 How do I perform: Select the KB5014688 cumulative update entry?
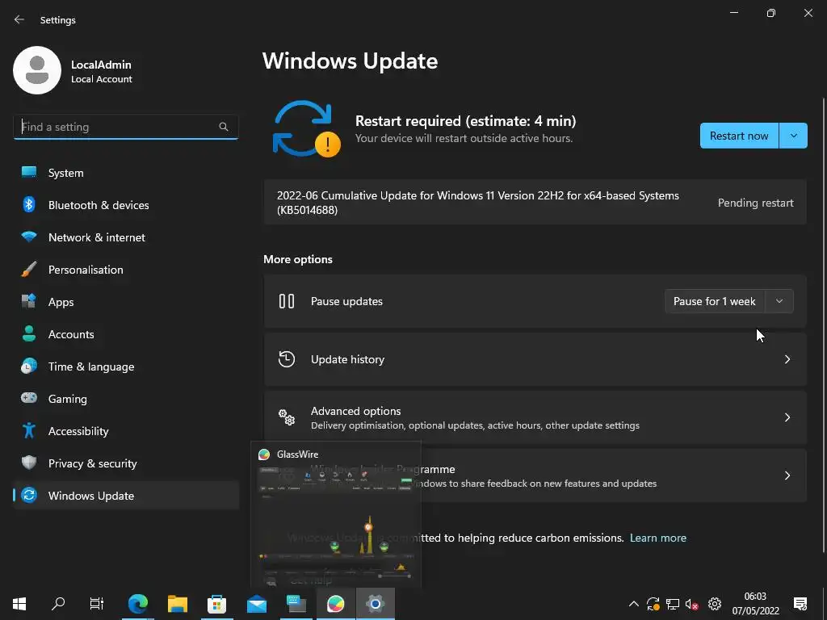[x=535, y=203]
